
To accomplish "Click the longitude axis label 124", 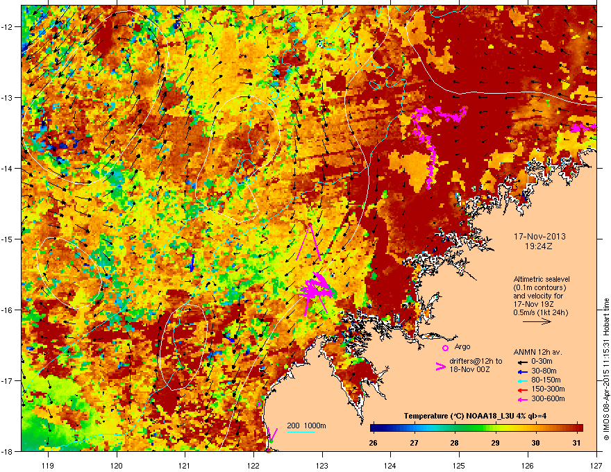I will (390, 465).
